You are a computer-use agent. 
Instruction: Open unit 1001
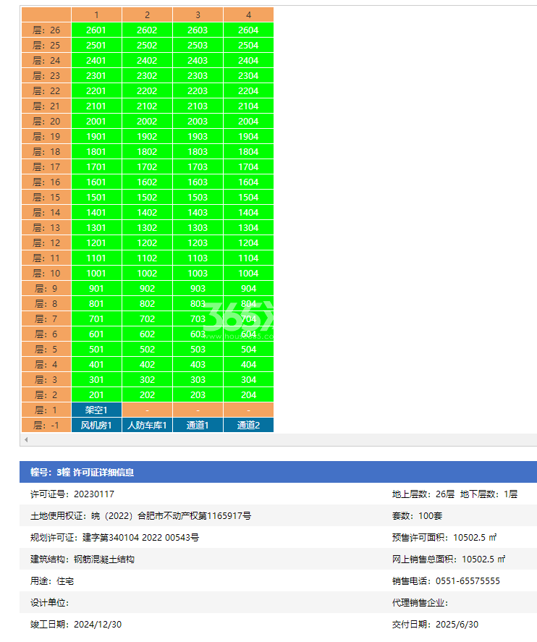pos(96,273)
